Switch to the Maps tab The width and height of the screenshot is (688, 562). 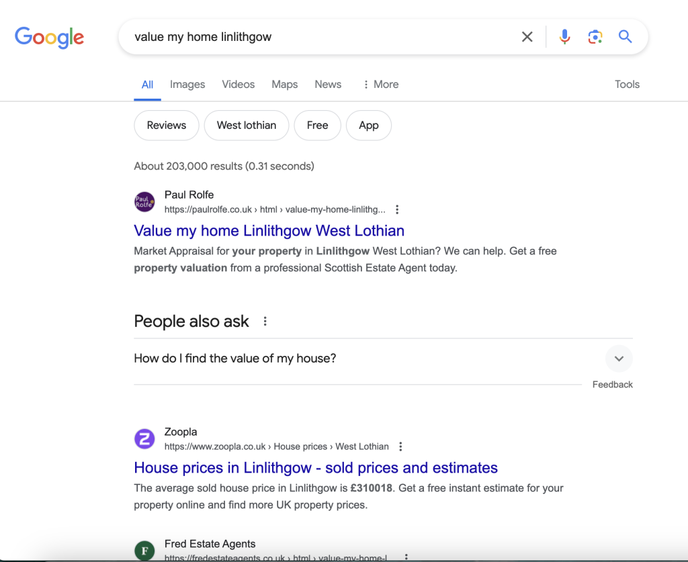click(x=284, y=85)
